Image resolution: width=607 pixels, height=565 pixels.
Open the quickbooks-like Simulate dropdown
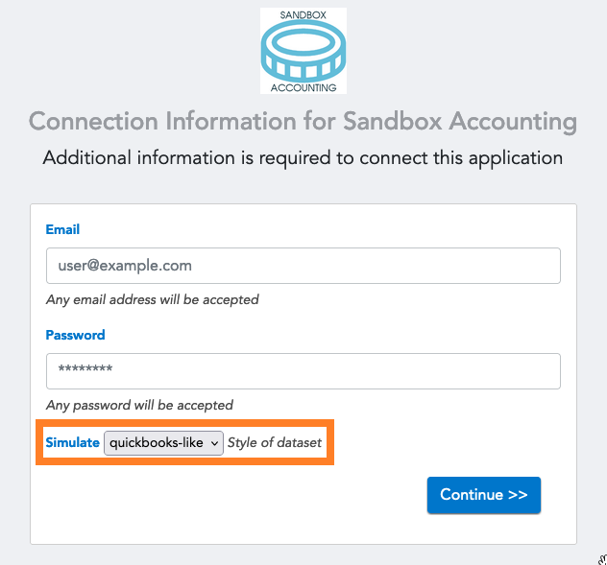(x=163, y=443)
